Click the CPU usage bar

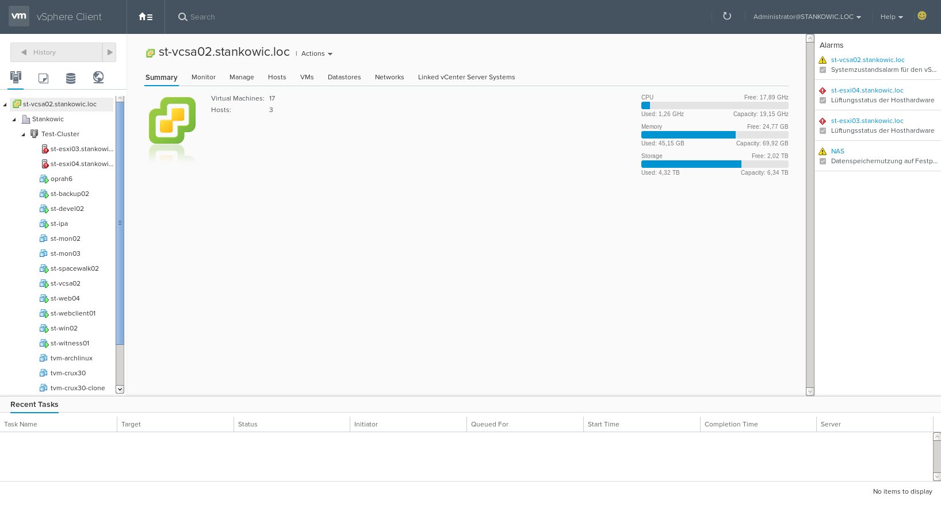coord(714,106)
